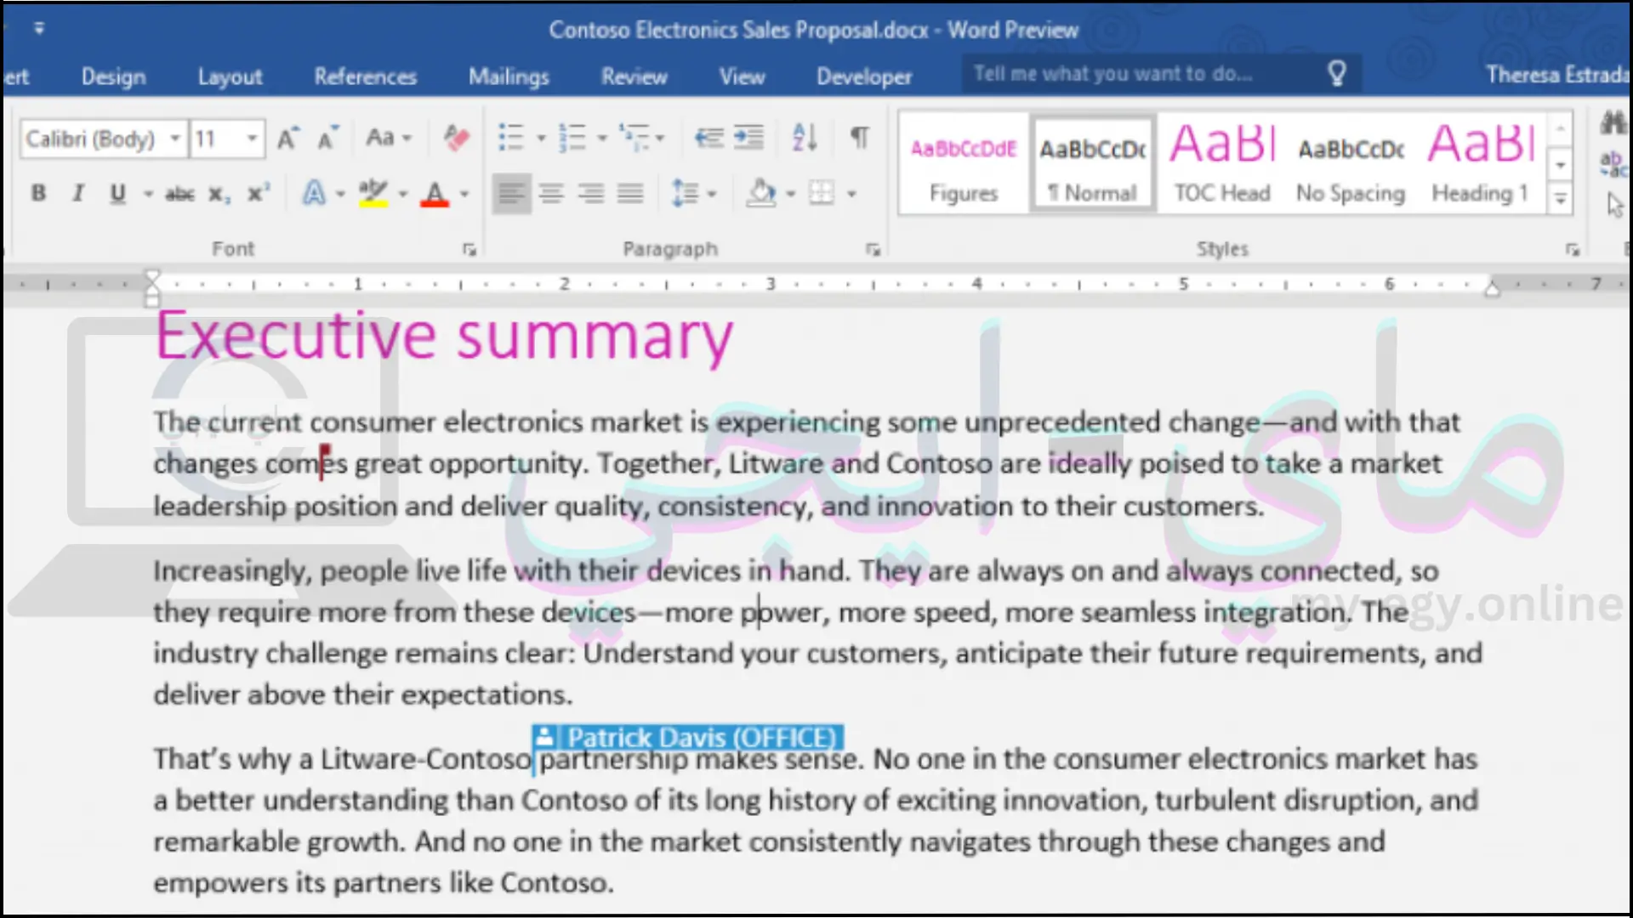Enable Superscript text formatting
1633x918 pixels.
(257, 194)
